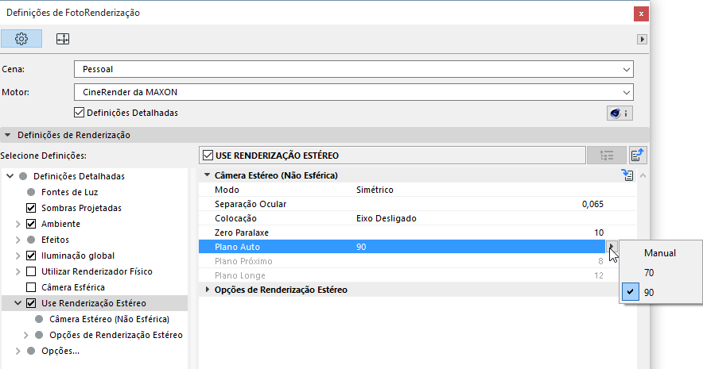703x369 pixels.
Task: Click the copy parameters icon in Câmera Estéreo header
Action: [x=627, y=175]
